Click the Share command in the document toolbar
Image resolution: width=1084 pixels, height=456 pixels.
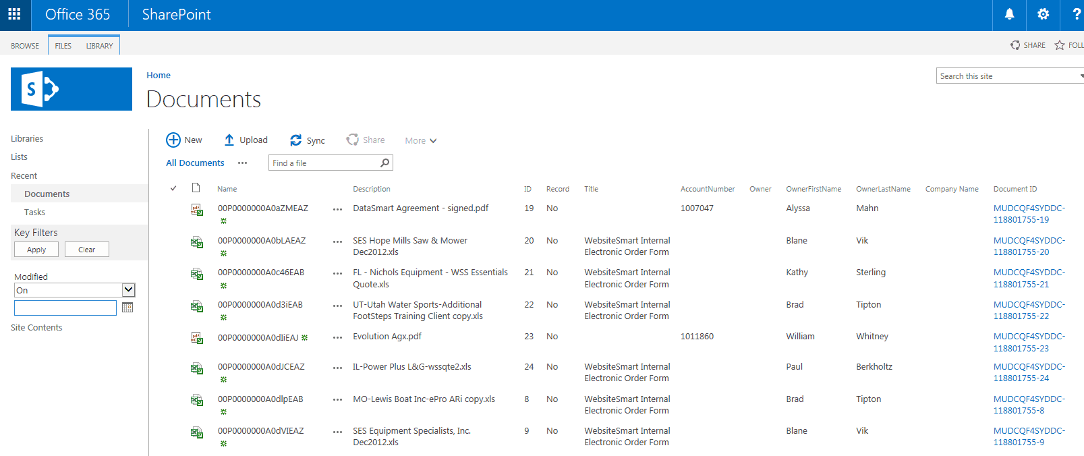point(366,140)
